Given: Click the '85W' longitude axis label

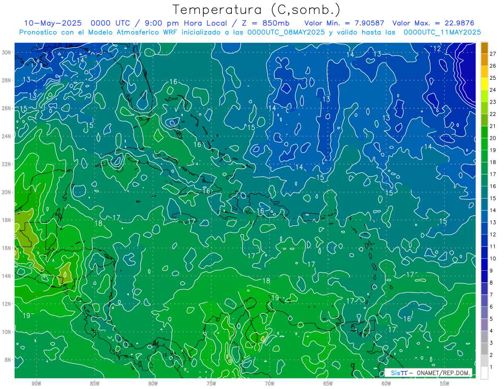Looking at the screenshot, I should pyautogui.click(x=94, y=384).
